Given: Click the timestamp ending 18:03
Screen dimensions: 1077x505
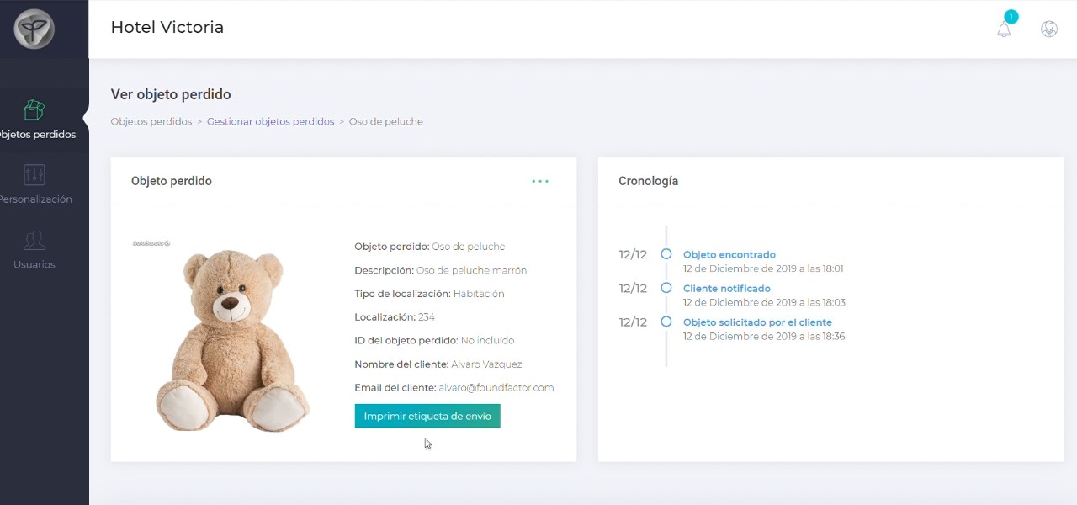Looking at the screenshot, I should coord(764,302).
